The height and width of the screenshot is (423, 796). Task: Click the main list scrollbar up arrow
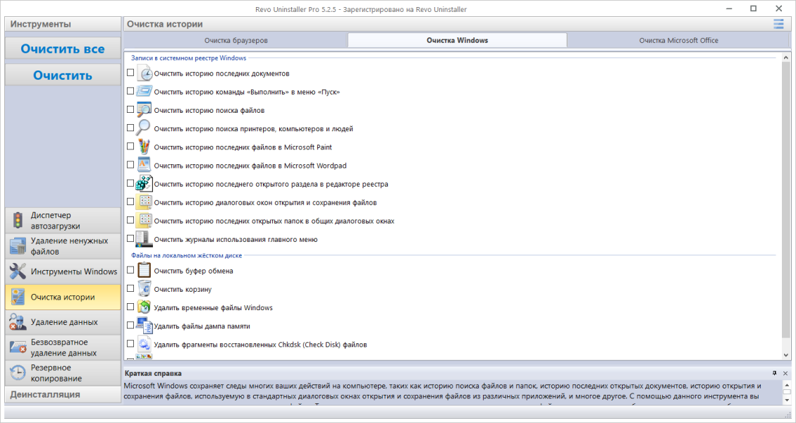786,57
